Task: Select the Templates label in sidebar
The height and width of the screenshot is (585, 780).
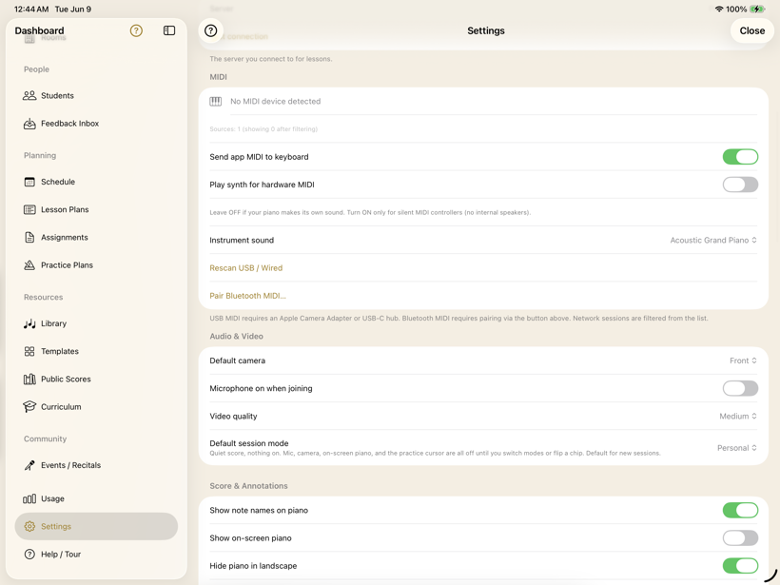Action: pos(60,351)
